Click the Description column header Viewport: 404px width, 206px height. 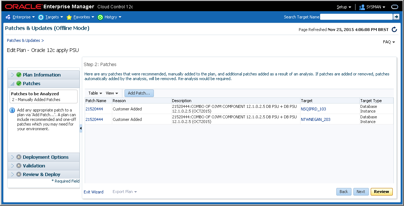(x=236, y=101)
